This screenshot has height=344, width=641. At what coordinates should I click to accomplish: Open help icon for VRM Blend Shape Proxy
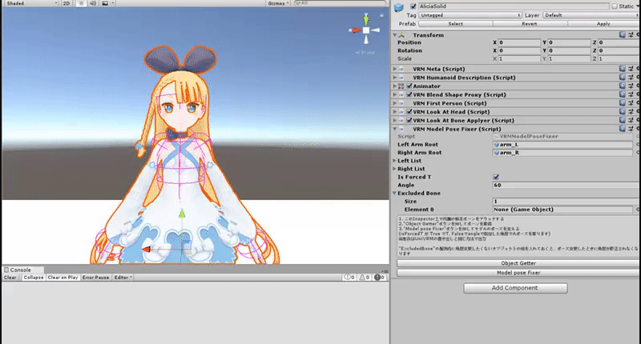[x=623, y=94]
